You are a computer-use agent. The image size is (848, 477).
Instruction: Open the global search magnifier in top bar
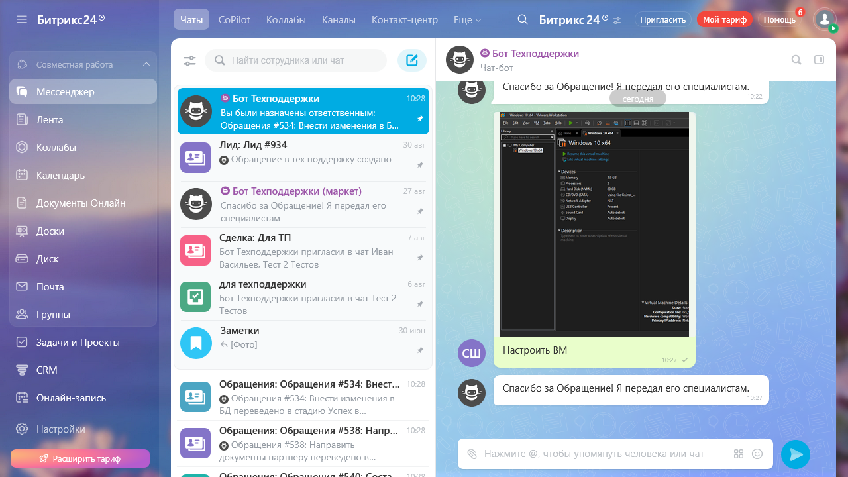523,19
